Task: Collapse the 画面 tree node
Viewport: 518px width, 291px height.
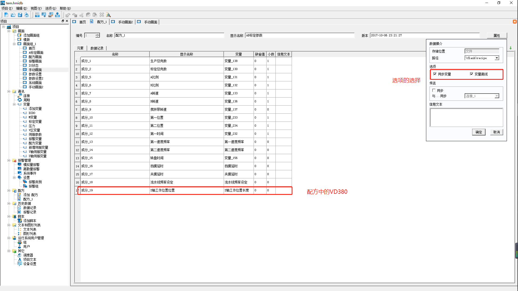Action: 9,31
